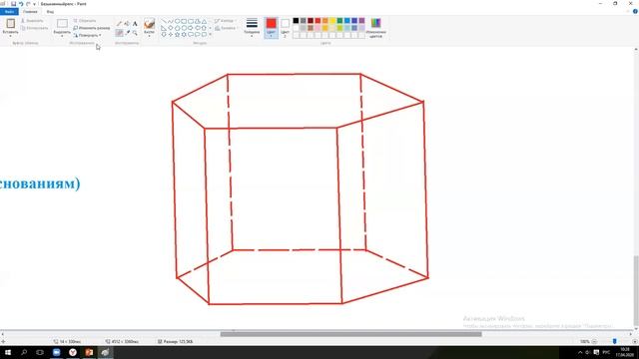Click the zoom in plus button

[635, 341]
